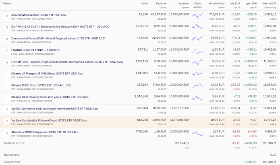This screenshot has height=165, width=280.
Task: Click the 'B' avatar for BNP Paribas Easy
Action: click(x=7, y=27)
